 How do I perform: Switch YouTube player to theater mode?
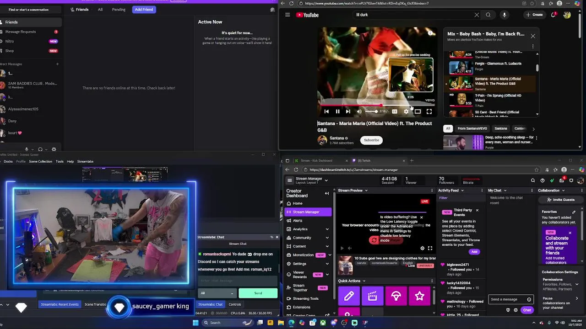[418, 111]
